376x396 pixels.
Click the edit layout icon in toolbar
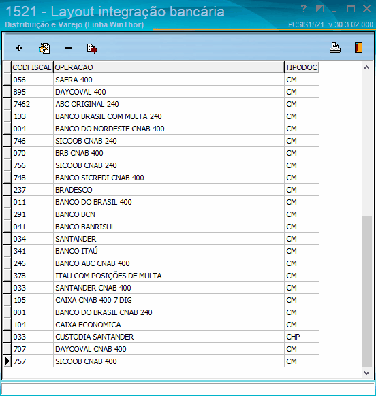coord(44,48)
